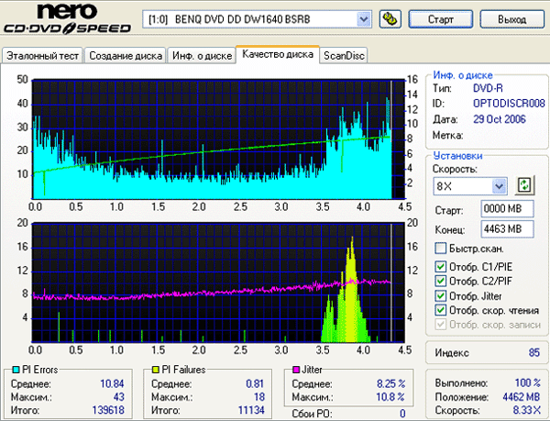Switch to the Эталонный тест tab
This screenshot has height=421, width=550.
click(43, 56)
